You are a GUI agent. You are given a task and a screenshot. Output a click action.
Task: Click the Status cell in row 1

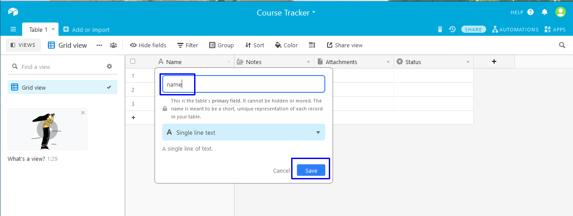click(x=433, y=76)
